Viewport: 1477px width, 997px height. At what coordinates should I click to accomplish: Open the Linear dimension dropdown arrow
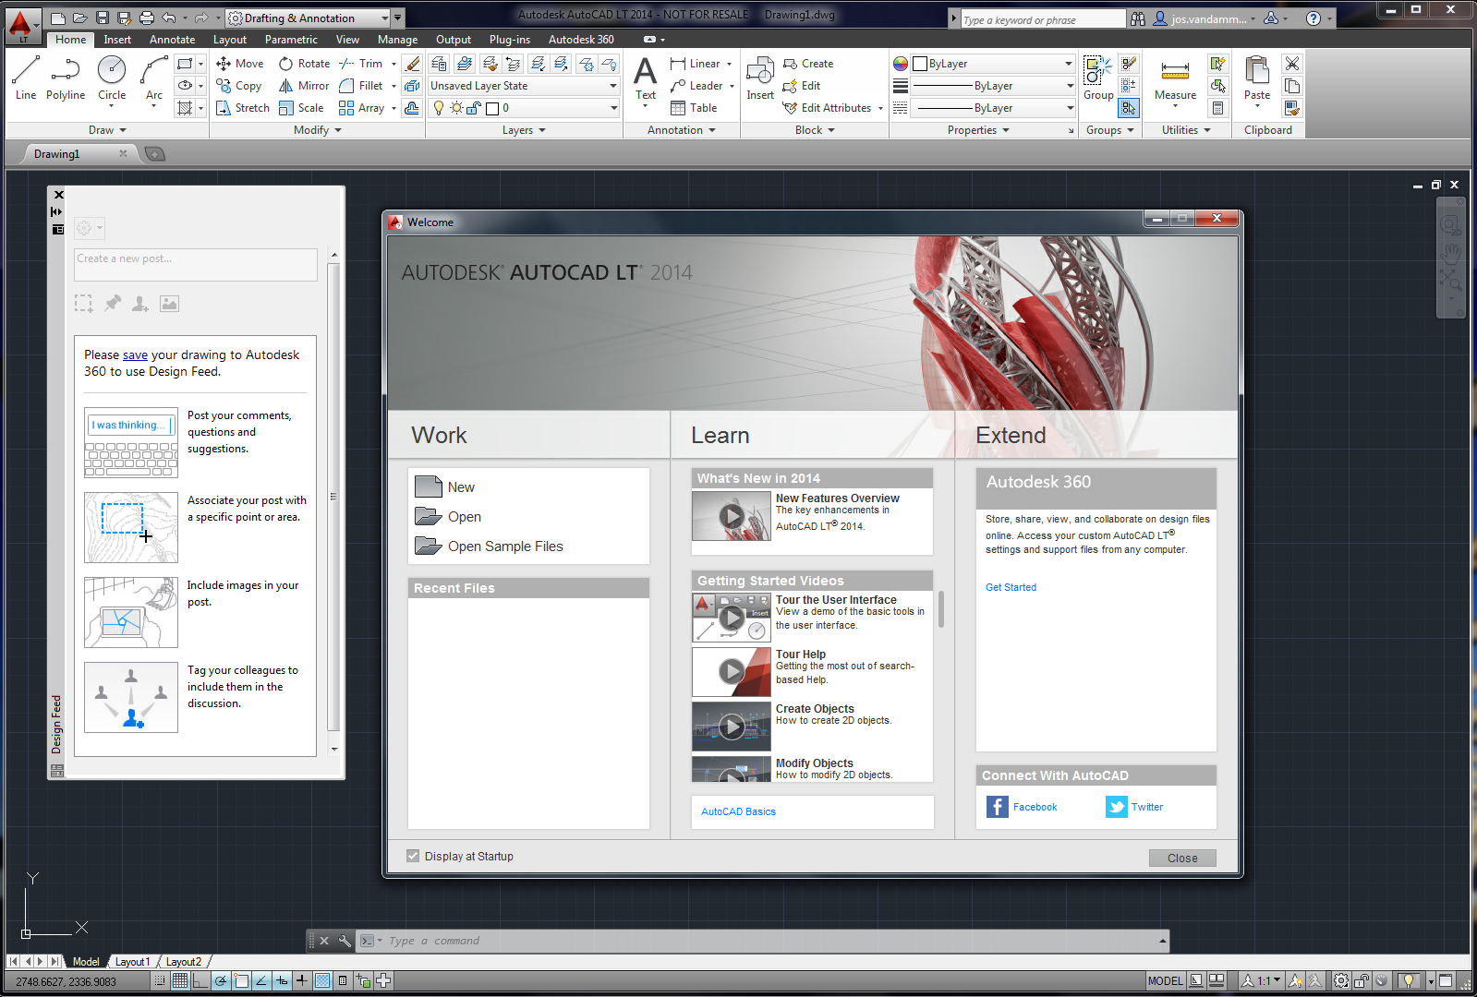(x=729, y=64)
